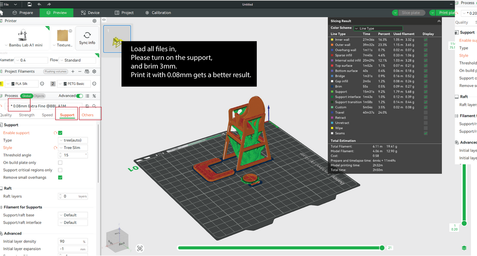Open the Others settings tab
477x256 pixels.
pos(88,115)
